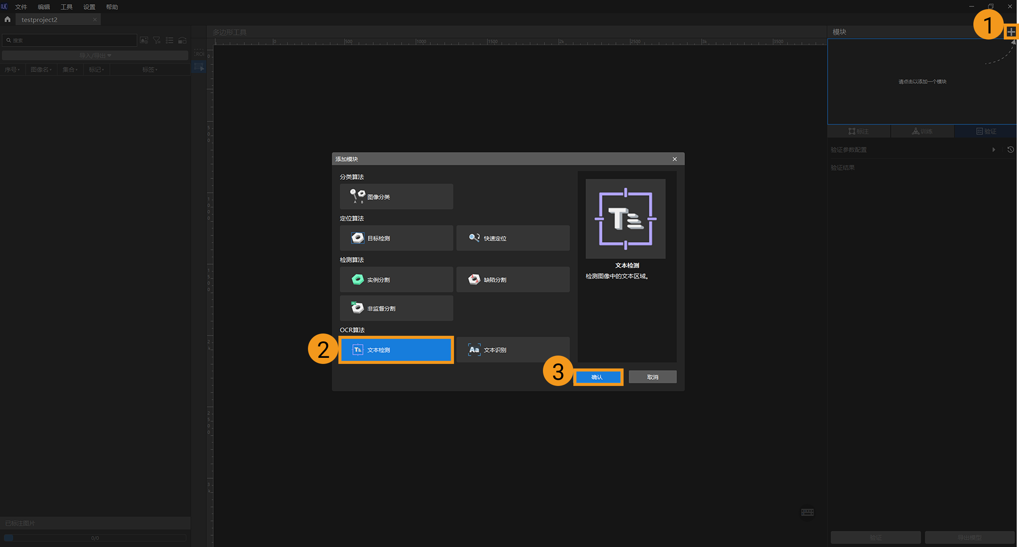Select the 文本检测 OCR module
The height and width of the screenshot is (547, 1019).
[396, 350]
